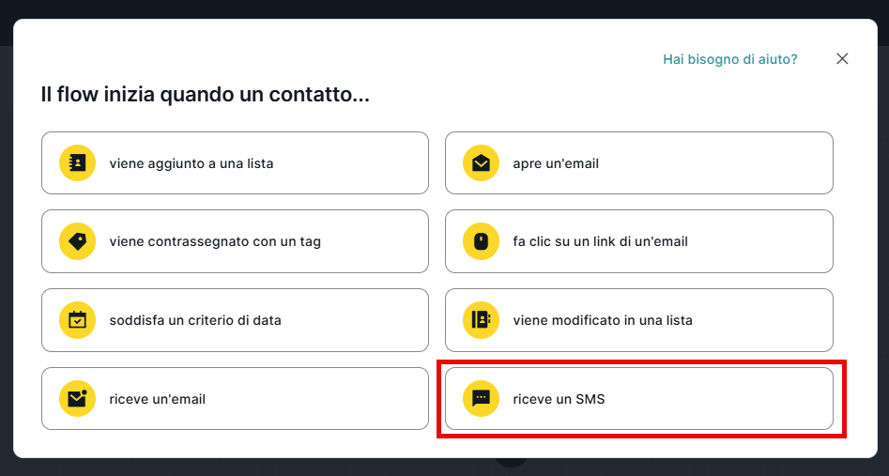Click the SMS chat bubble icon
This screenshot has width=889, height=476.
click(x=481, y=399)
